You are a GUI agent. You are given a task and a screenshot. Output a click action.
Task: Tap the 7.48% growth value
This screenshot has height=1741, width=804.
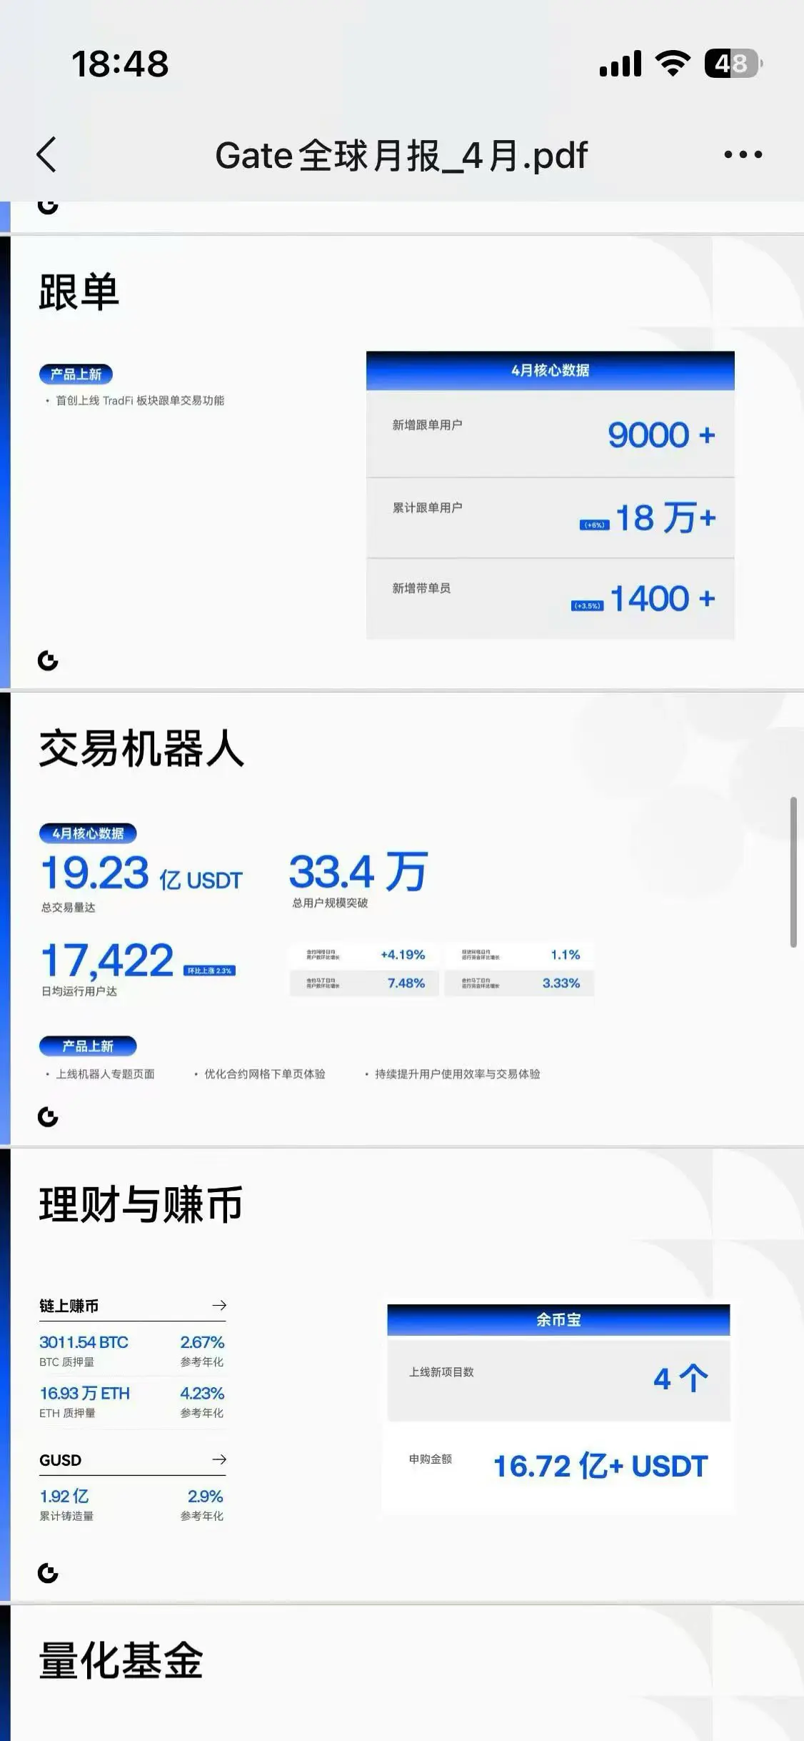coord(406,983)
